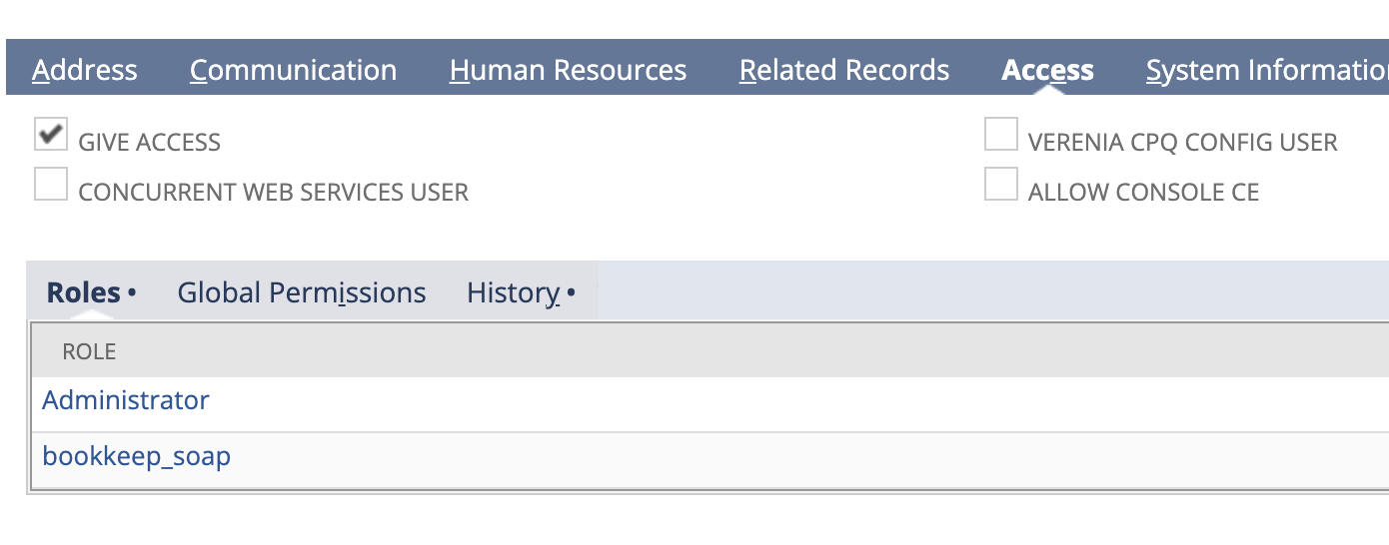Click the ALLOW CONSOLE CE label
Image resolution: width=1389 pixels, height=545 pixels.
(1144, 193)
